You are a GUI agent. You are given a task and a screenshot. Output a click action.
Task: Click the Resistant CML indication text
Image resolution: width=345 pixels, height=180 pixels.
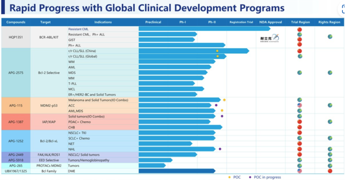coord(78,29)
